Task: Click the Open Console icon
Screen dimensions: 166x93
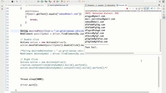Action: point(158,9)
